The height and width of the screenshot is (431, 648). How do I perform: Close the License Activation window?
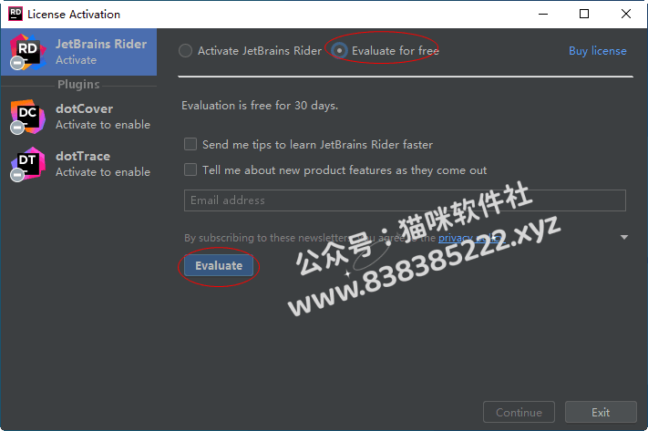point(626,14)
